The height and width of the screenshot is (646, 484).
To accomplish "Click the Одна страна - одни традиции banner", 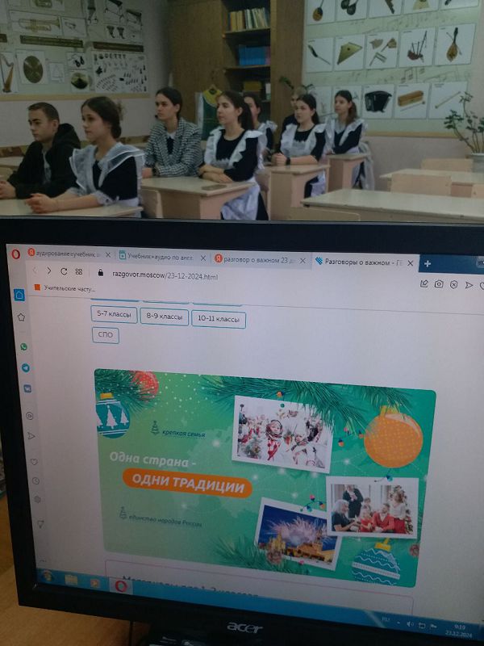I will [x=264, y=478].
